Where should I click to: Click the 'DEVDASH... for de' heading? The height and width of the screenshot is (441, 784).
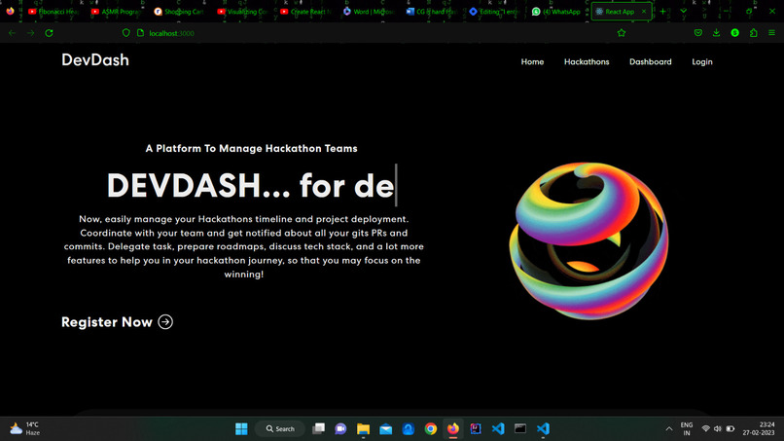coord(252,186)
